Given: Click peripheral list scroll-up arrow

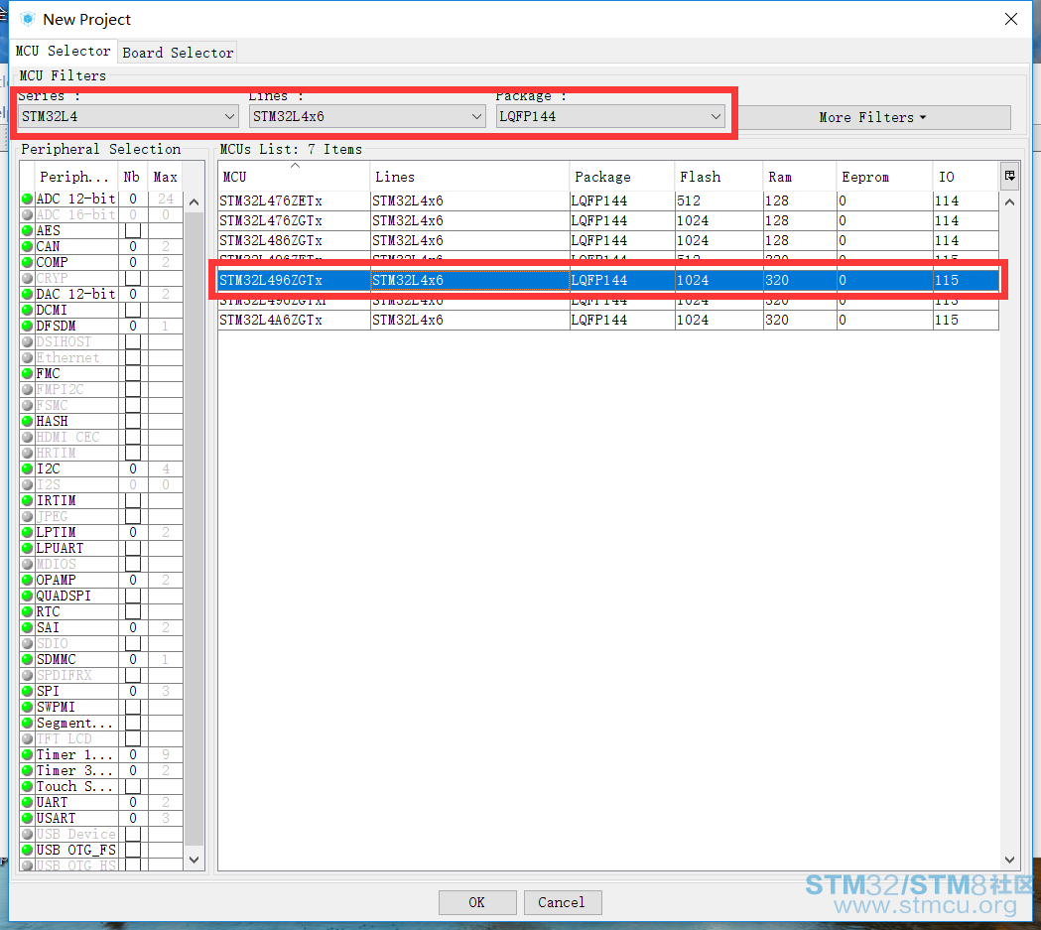Looking at the screenshot, I should tap(194, 201).
